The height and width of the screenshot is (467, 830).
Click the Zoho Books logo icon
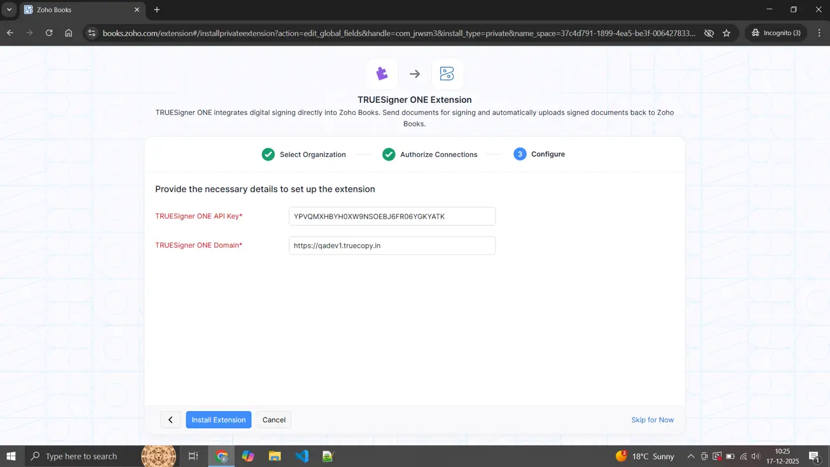point(447,74)
